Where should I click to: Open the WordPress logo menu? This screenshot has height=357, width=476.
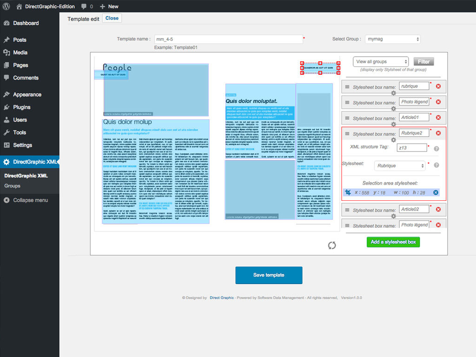click(6, 7)
